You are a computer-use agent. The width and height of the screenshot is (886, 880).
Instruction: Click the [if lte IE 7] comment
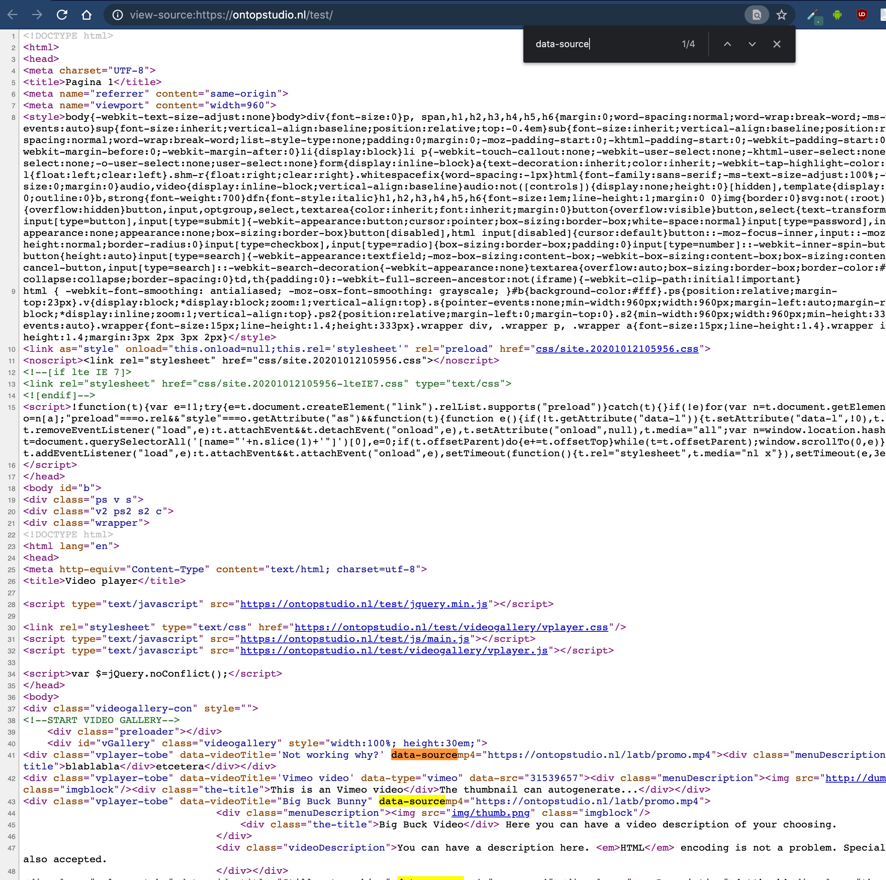tap(77, 372)
